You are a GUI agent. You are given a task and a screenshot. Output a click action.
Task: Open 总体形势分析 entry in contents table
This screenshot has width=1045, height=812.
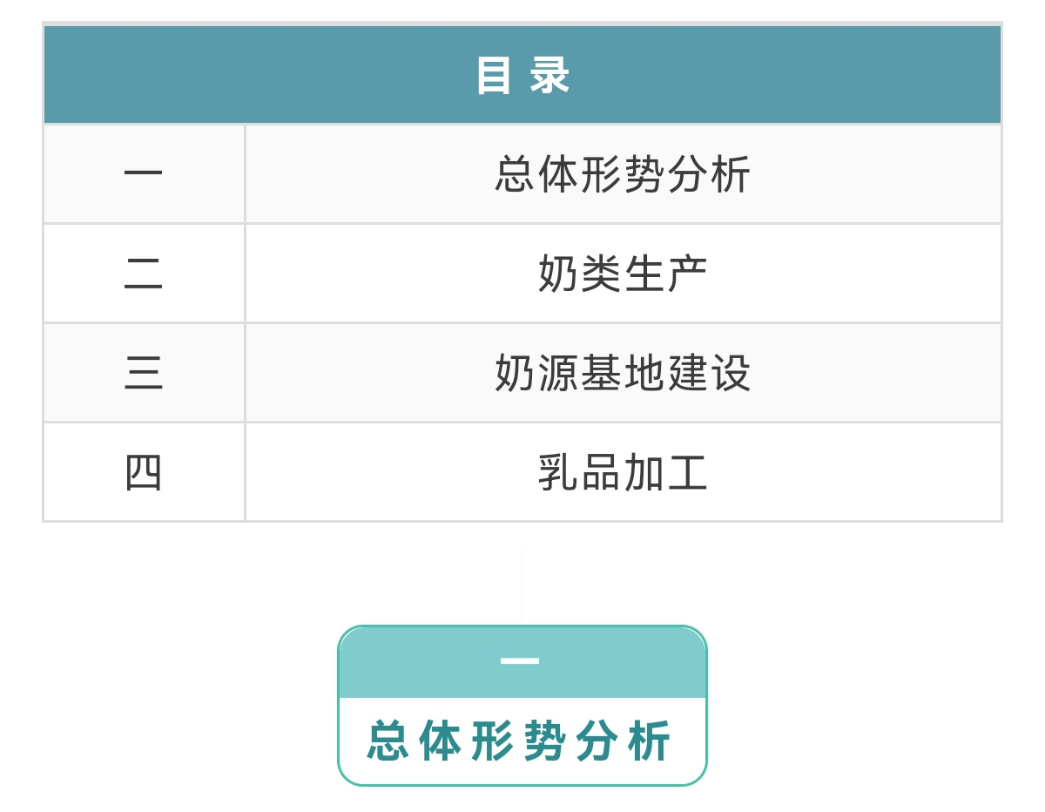point(623,174)
